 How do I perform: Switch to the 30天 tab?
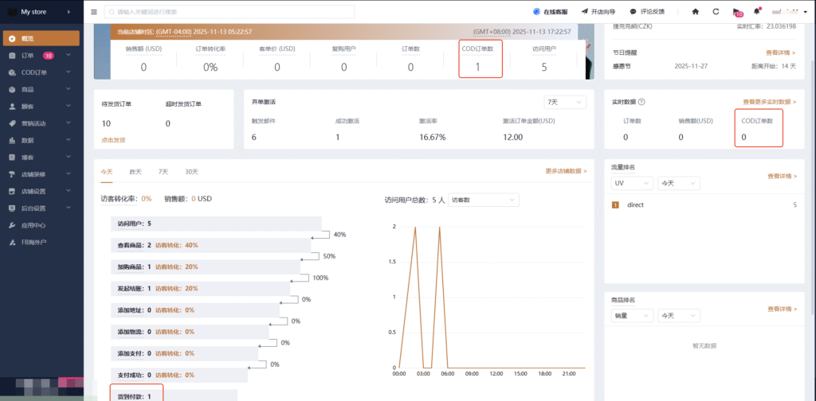coord(191,171)
